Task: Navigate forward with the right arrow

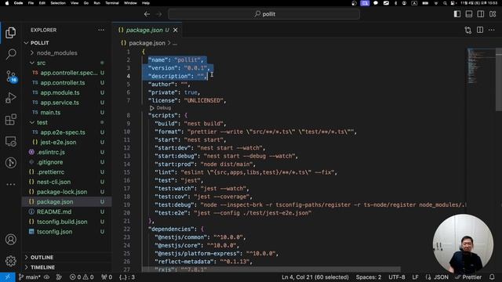Action: tap(159, 14)
